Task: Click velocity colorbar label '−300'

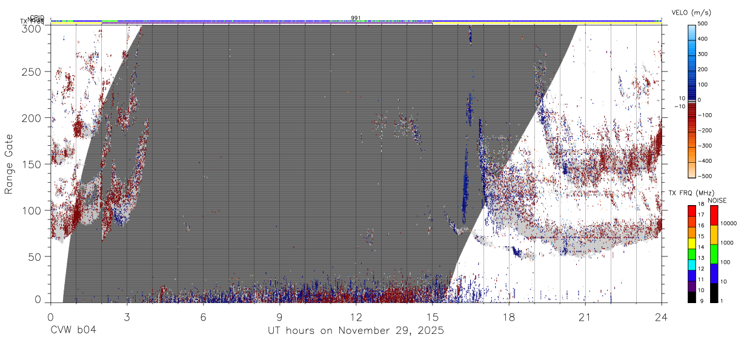Action: tap(705, 146)
